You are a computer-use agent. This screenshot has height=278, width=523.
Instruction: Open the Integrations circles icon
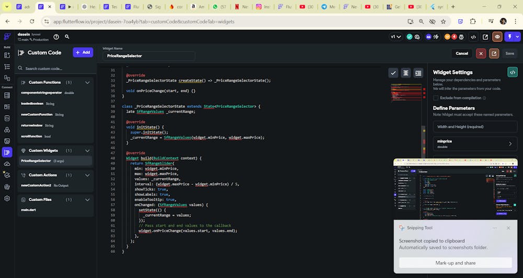tap(7, 129)
